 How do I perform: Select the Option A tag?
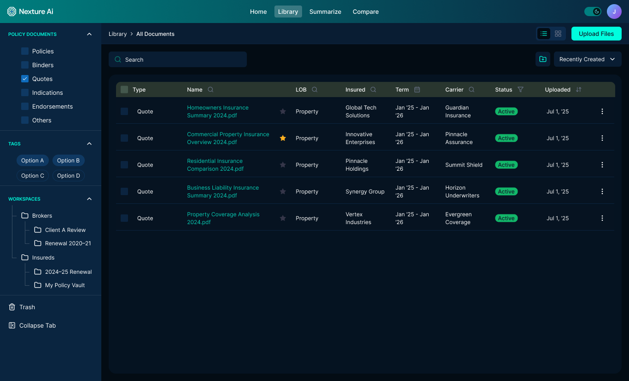32,161
